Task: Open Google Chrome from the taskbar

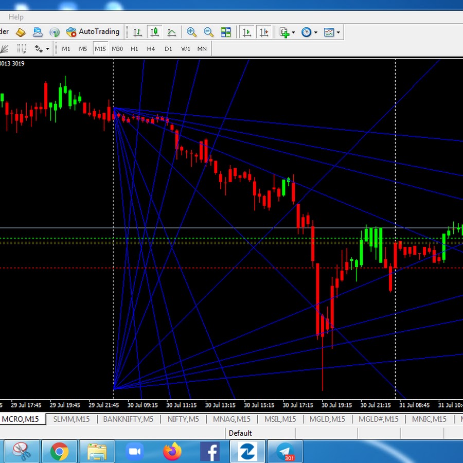Action: pos(59,451)
